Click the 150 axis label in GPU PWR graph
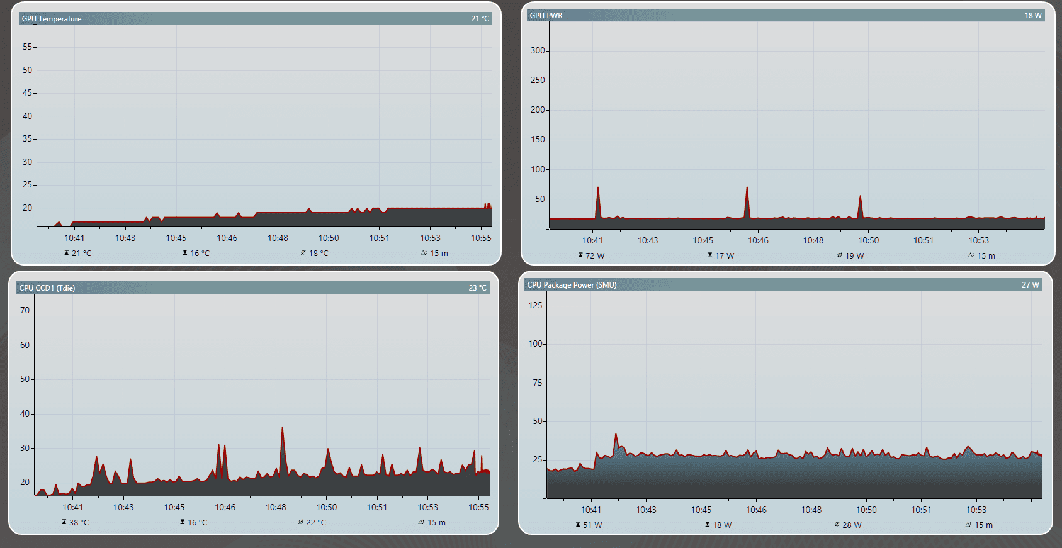The width and height of the screenshot is (1062, 548). (x=538, y=139)
